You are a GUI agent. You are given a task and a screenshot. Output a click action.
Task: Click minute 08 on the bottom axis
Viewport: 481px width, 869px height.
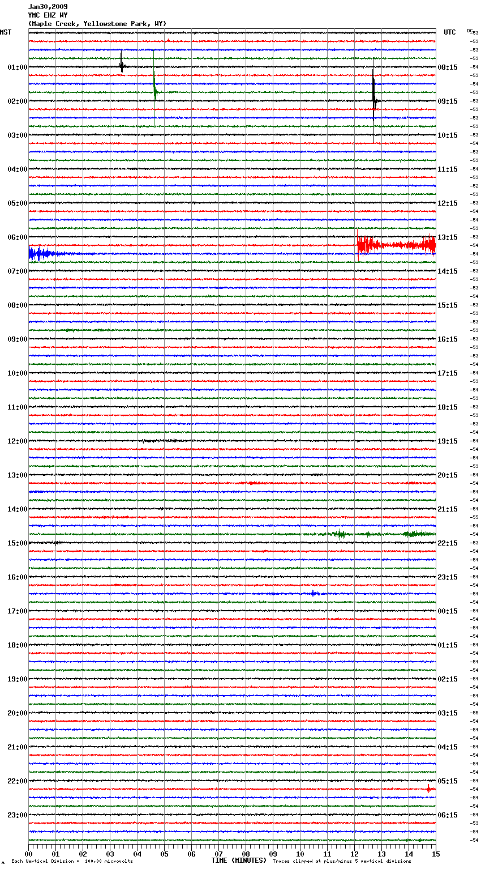pyautogui.click(x=246, y=854)
